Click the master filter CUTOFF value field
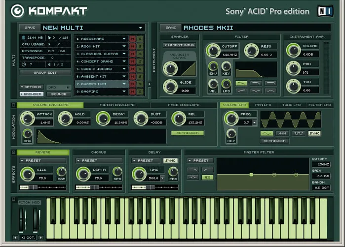 321,164
